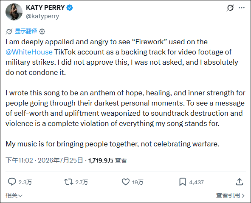Viewport: 251px width, 203px height.
Task: Click the Grok translate icon beside 显示翻译
Action: tap(9, 31)
